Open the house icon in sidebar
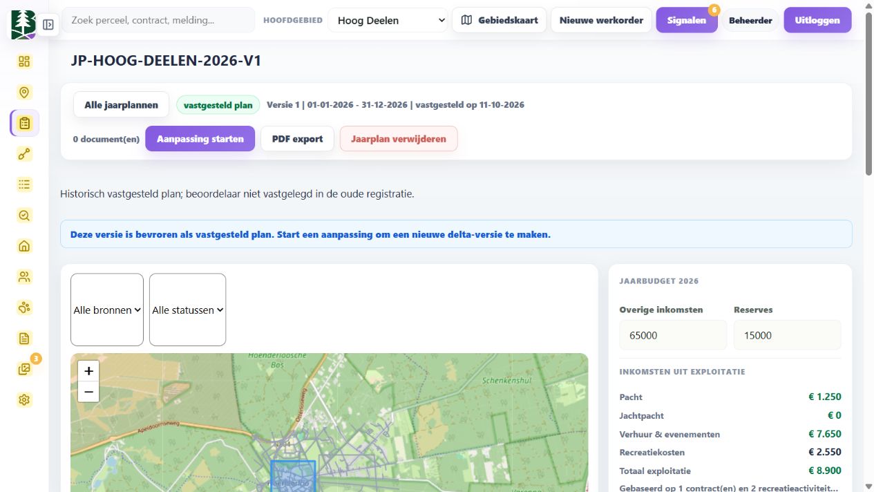 point(25,246)
